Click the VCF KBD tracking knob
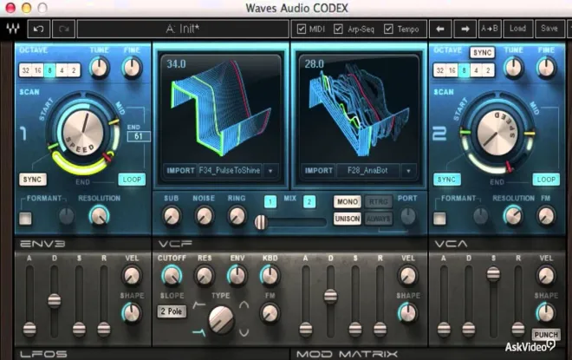The width and height of the screenshot is (572, 360). (270, 276)
